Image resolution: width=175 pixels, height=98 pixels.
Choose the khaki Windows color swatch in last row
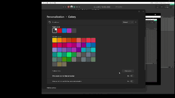[x=60, y=64]
